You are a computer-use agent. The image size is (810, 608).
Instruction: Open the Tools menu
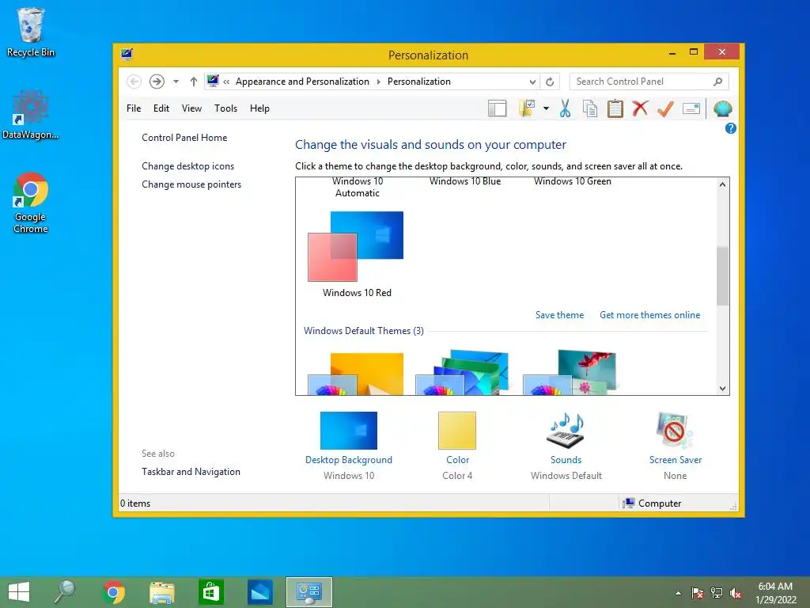coord(225,108)
